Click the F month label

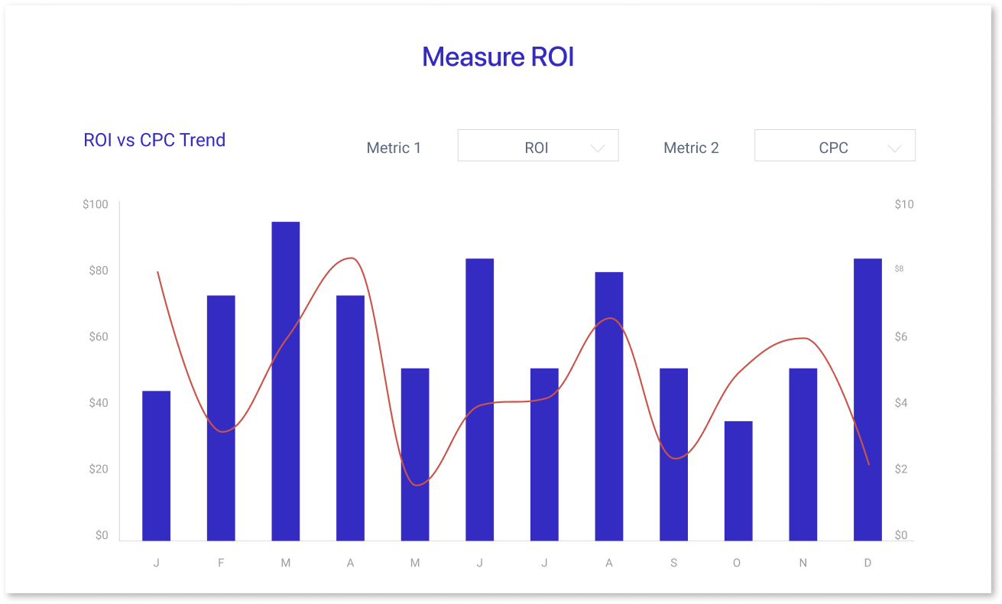(221, 563)
